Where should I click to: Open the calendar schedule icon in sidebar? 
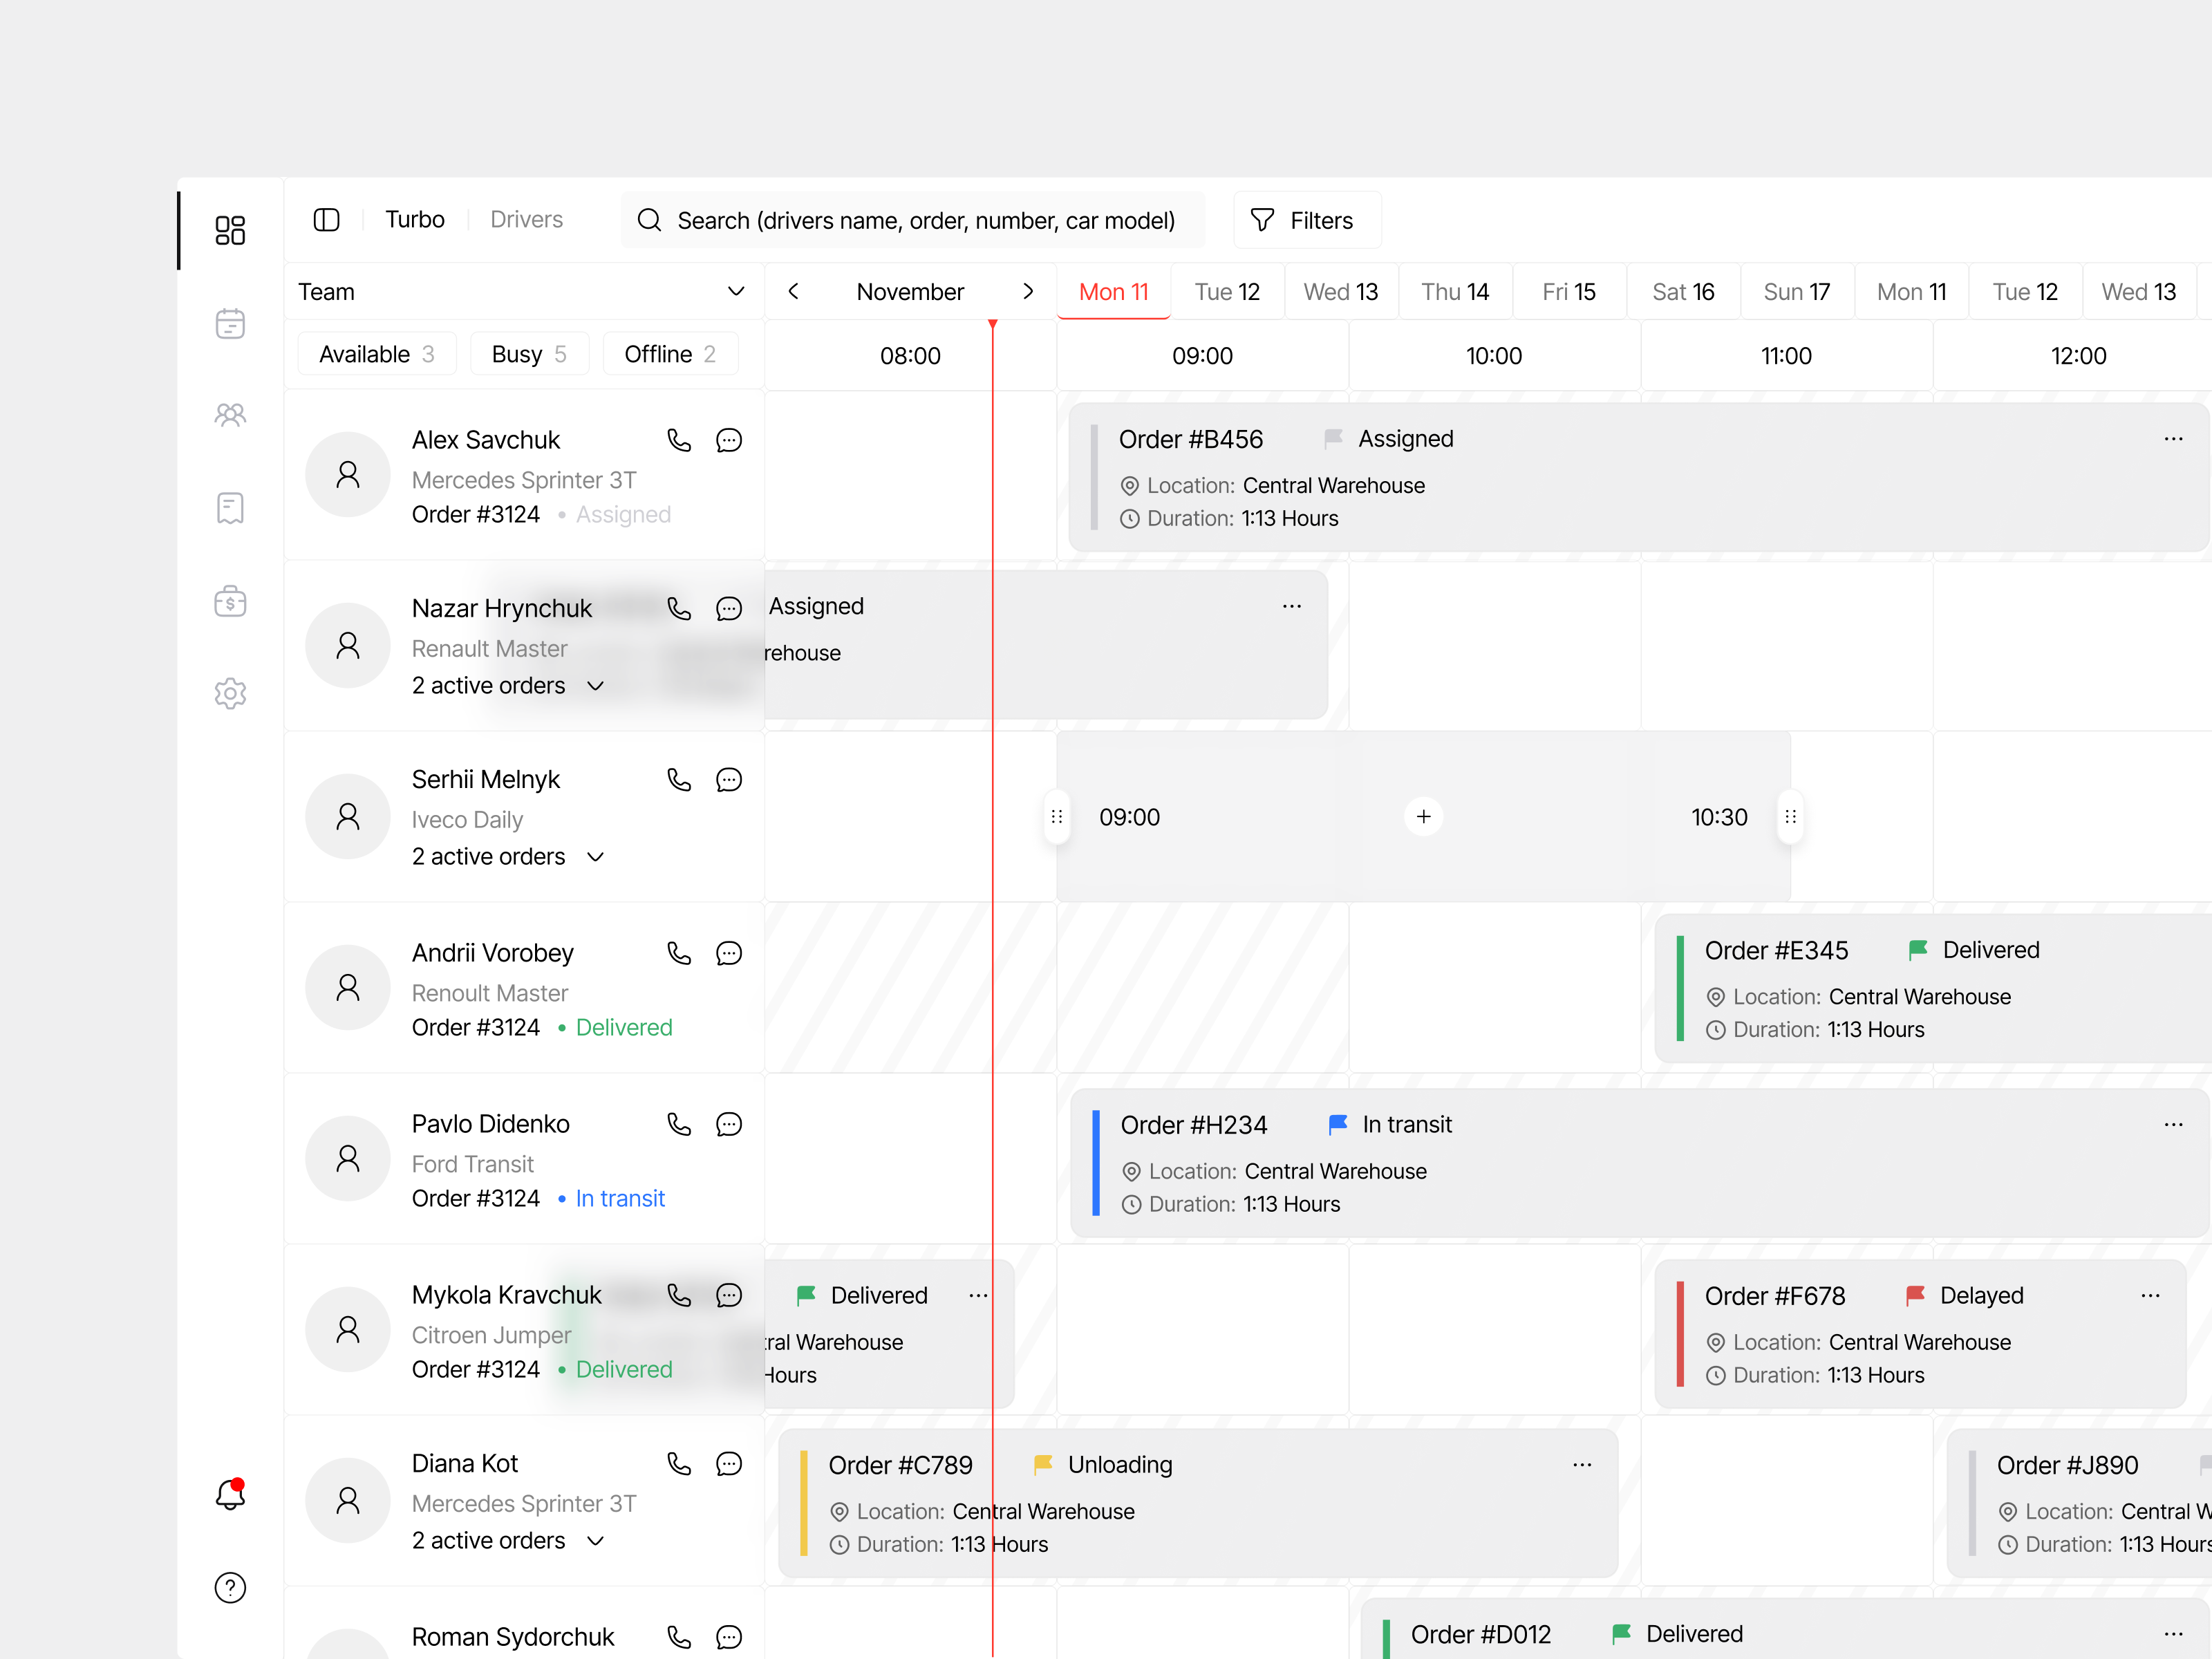(x=230, y=323)
